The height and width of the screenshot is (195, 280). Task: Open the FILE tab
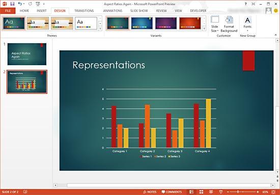pos(8,11)
